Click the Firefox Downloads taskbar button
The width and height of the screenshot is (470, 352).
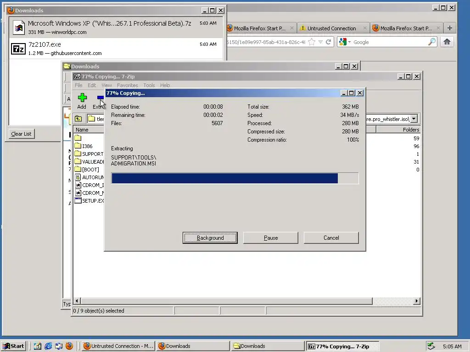(193, 346)
